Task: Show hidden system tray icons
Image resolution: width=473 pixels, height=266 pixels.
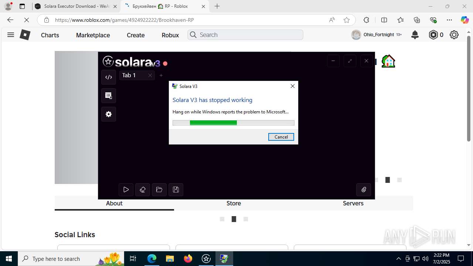Action: pyautogui.click(x=398, y=259)
